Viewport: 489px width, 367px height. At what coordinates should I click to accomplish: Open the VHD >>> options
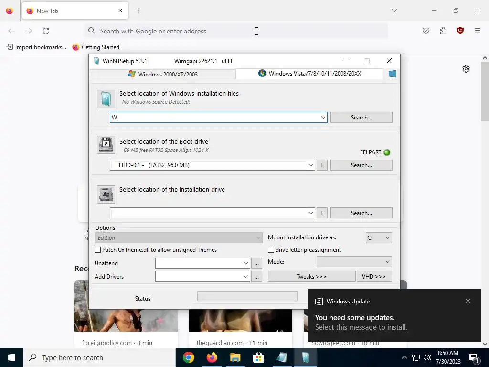coord(374,277)
